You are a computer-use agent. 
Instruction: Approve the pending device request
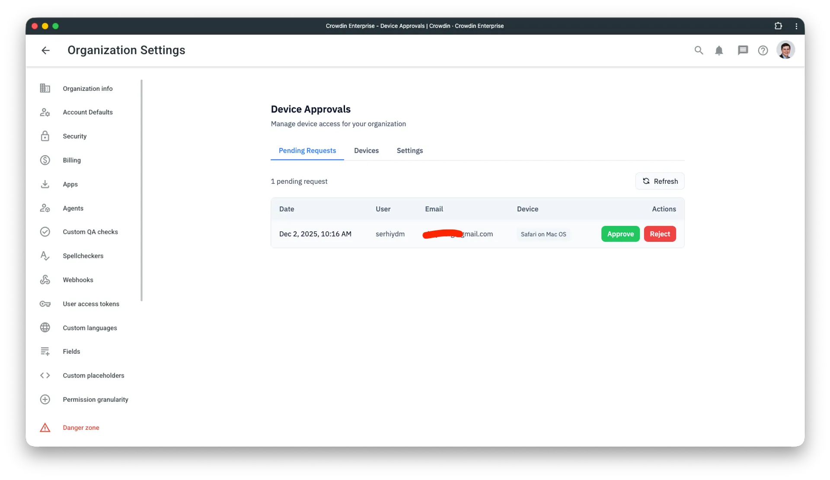tap(620, 234)
